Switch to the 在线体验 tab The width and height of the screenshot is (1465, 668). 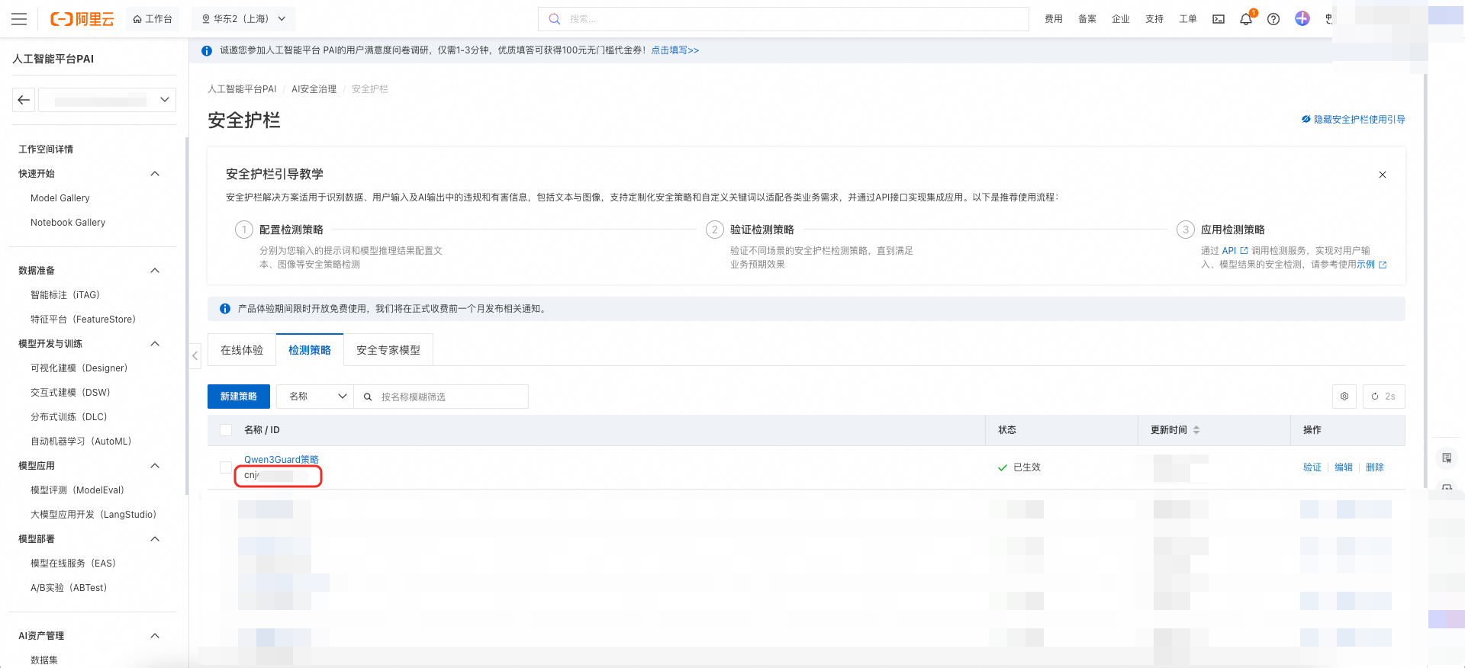pyautogui.click(x=242, y=350)
